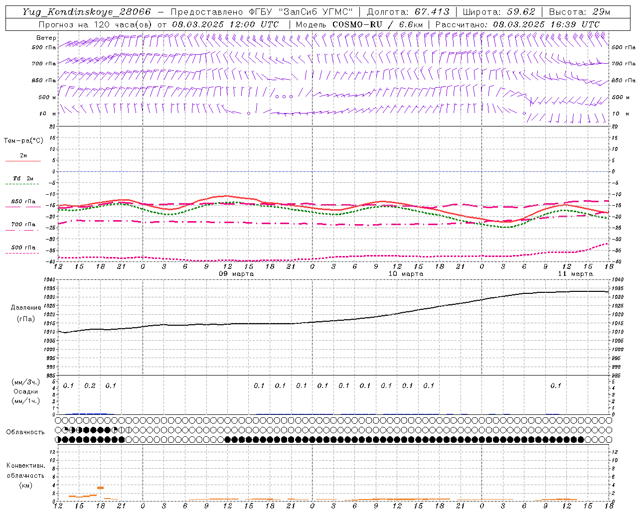Click the Td 2м dew point legend entry
Screen dimensions: 638x510
[x=23, y=178]
